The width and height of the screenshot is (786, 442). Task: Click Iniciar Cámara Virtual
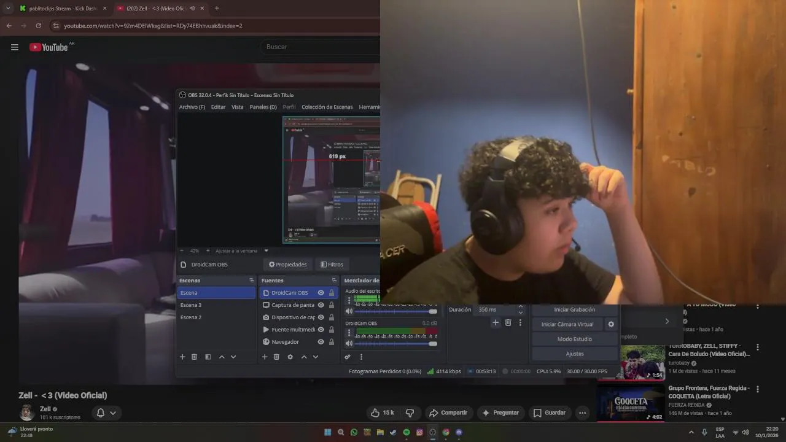(567, 324)
